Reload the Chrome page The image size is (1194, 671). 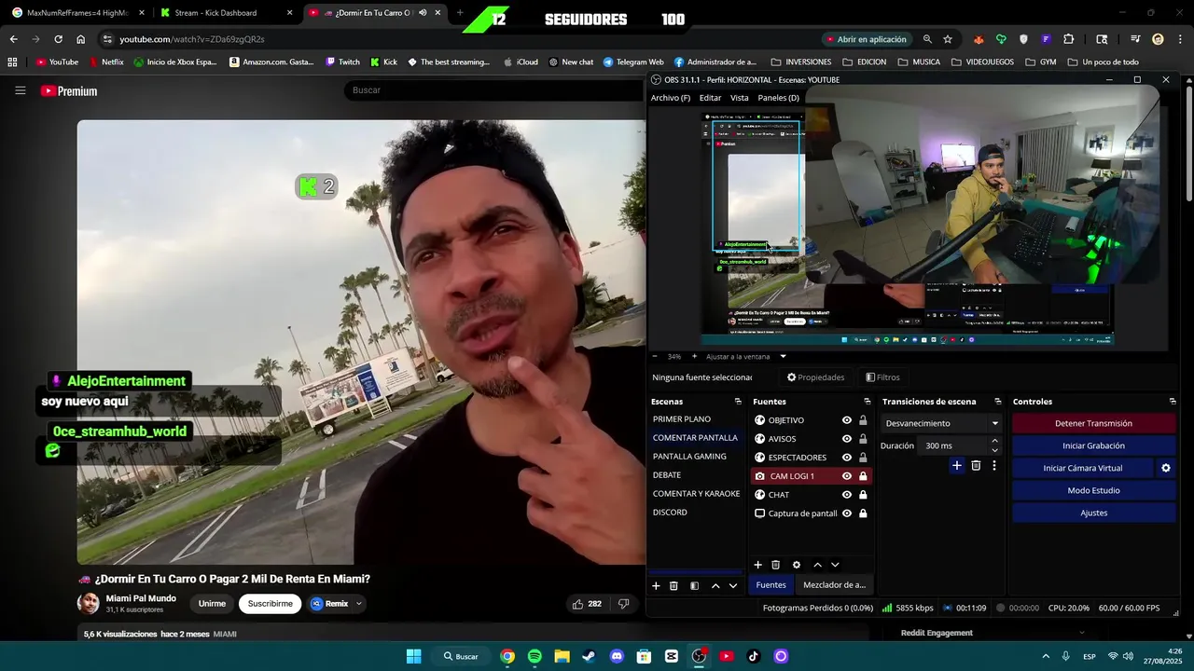point(58,39)
